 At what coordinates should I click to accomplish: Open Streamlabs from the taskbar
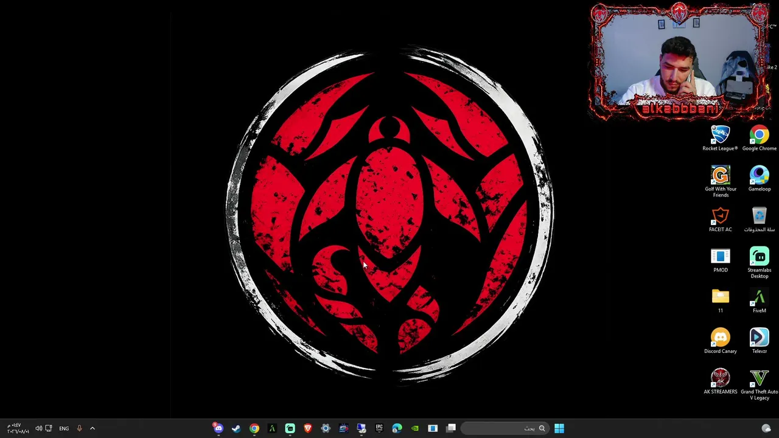[x=290, y=428]
